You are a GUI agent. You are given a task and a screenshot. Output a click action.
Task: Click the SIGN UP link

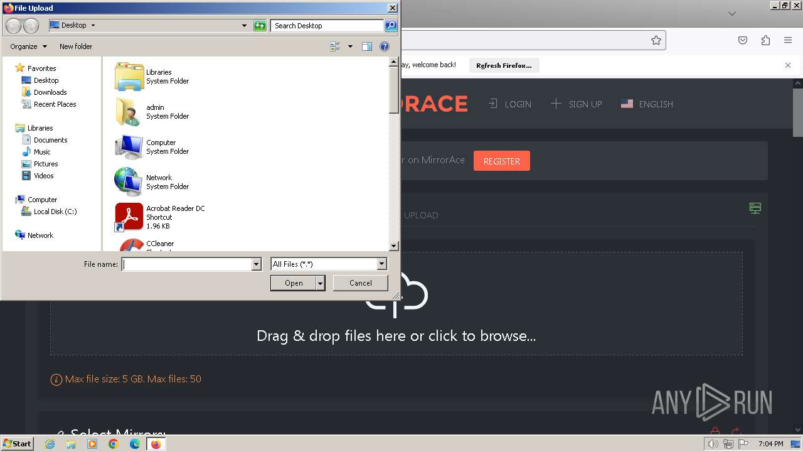[577, 104]
